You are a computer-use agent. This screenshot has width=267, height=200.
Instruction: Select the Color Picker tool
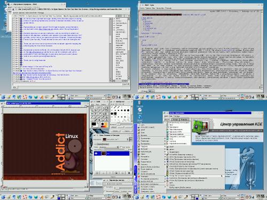[99, 114]
